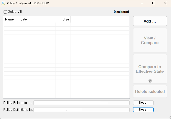Maximize the Policy Analyzer window
The image size is (171, 119).
(154, 3)
